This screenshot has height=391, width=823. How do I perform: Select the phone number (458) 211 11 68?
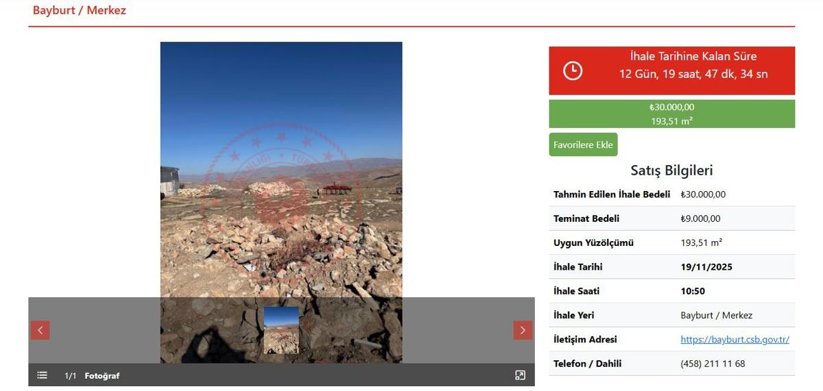point(713,364)
